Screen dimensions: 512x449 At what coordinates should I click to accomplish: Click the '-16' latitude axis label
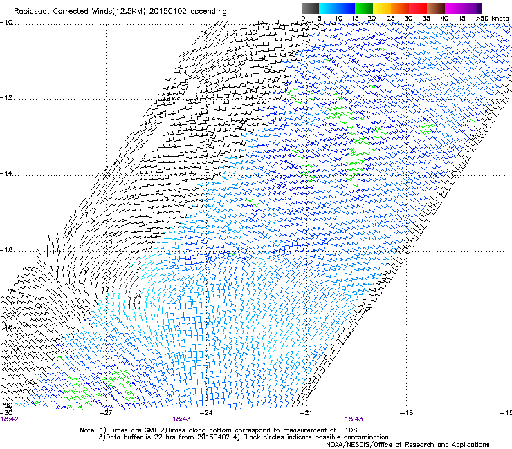[x=6, y=250]
